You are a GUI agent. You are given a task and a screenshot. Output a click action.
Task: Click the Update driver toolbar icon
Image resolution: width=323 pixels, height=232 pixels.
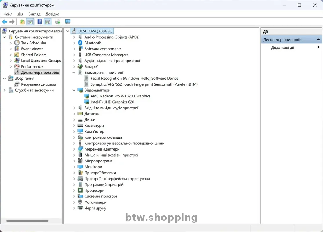click(x=57, y=22)
